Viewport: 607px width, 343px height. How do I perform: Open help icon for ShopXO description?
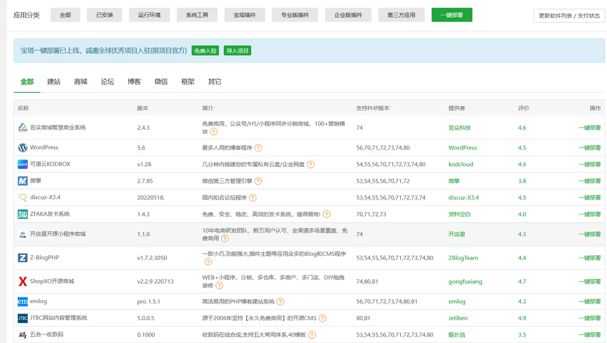pos(219,285)
